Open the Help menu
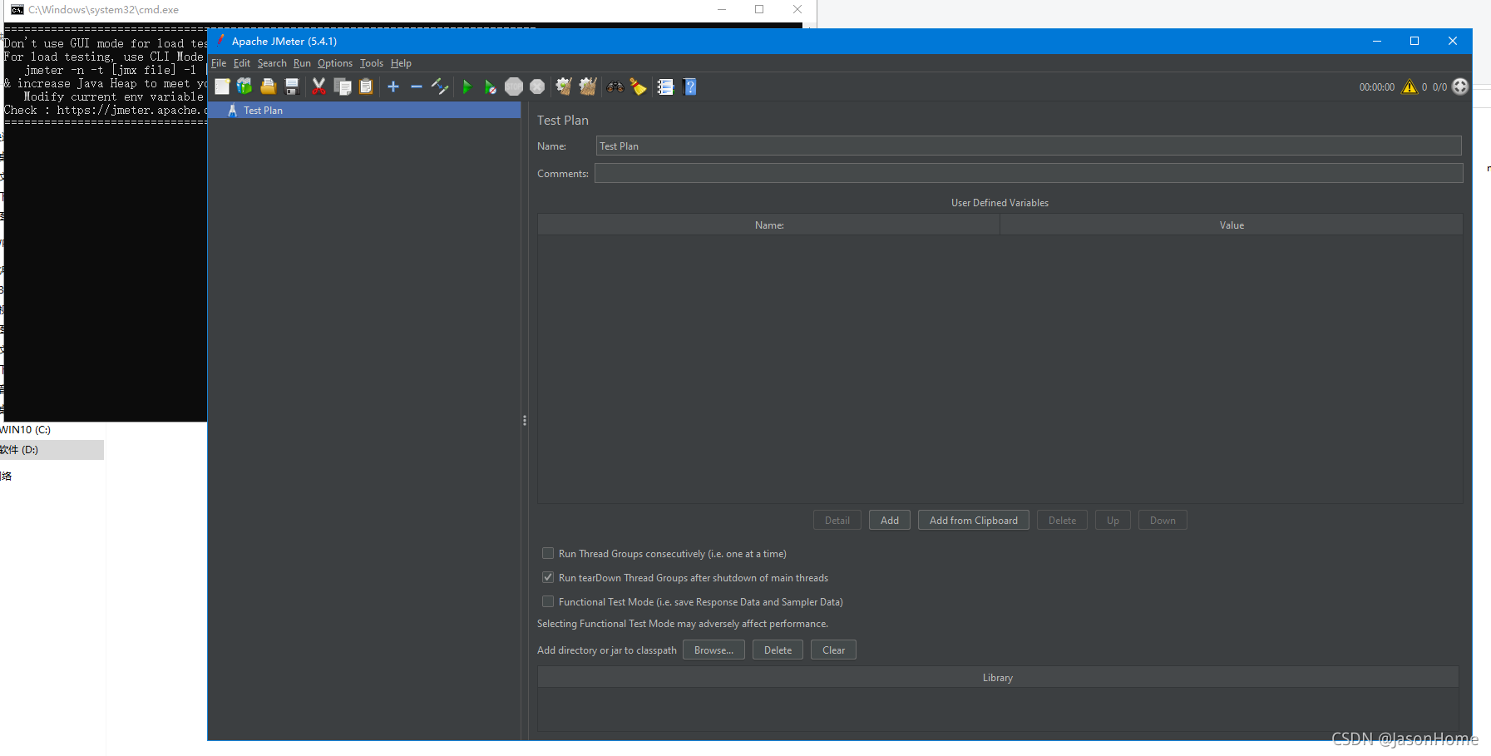 pyautogui.click(x=401, y=63)
